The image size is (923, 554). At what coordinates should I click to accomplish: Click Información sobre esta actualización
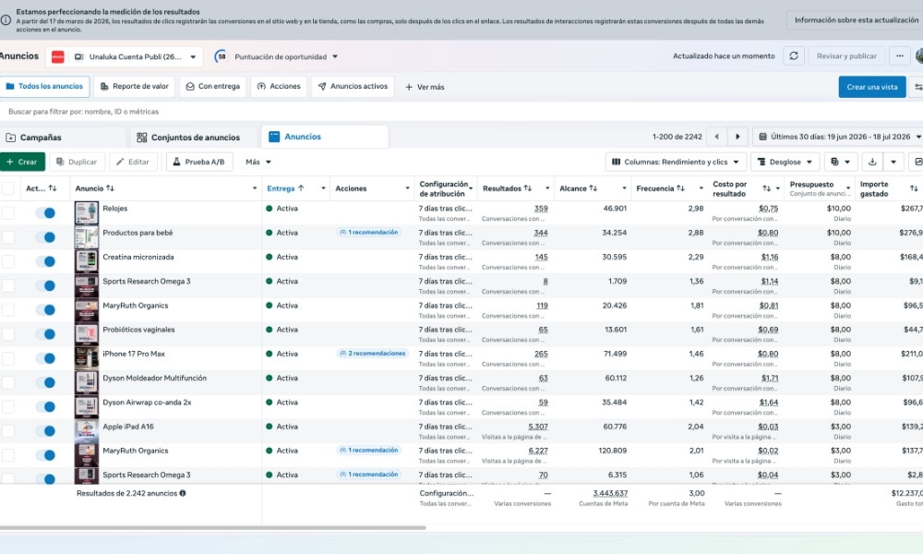[x=855, y=20]
